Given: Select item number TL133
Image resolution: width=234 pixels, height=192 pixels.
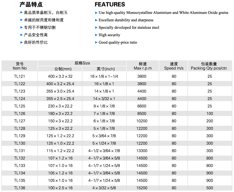Looking at the screenshot, I should pyautogui.click(x=20, y=165).
